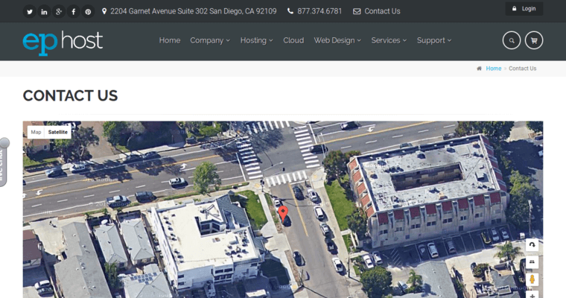The height and width of the screenshot is (298, 566).
Task: Rotate the map view
Action: point(532,245)
